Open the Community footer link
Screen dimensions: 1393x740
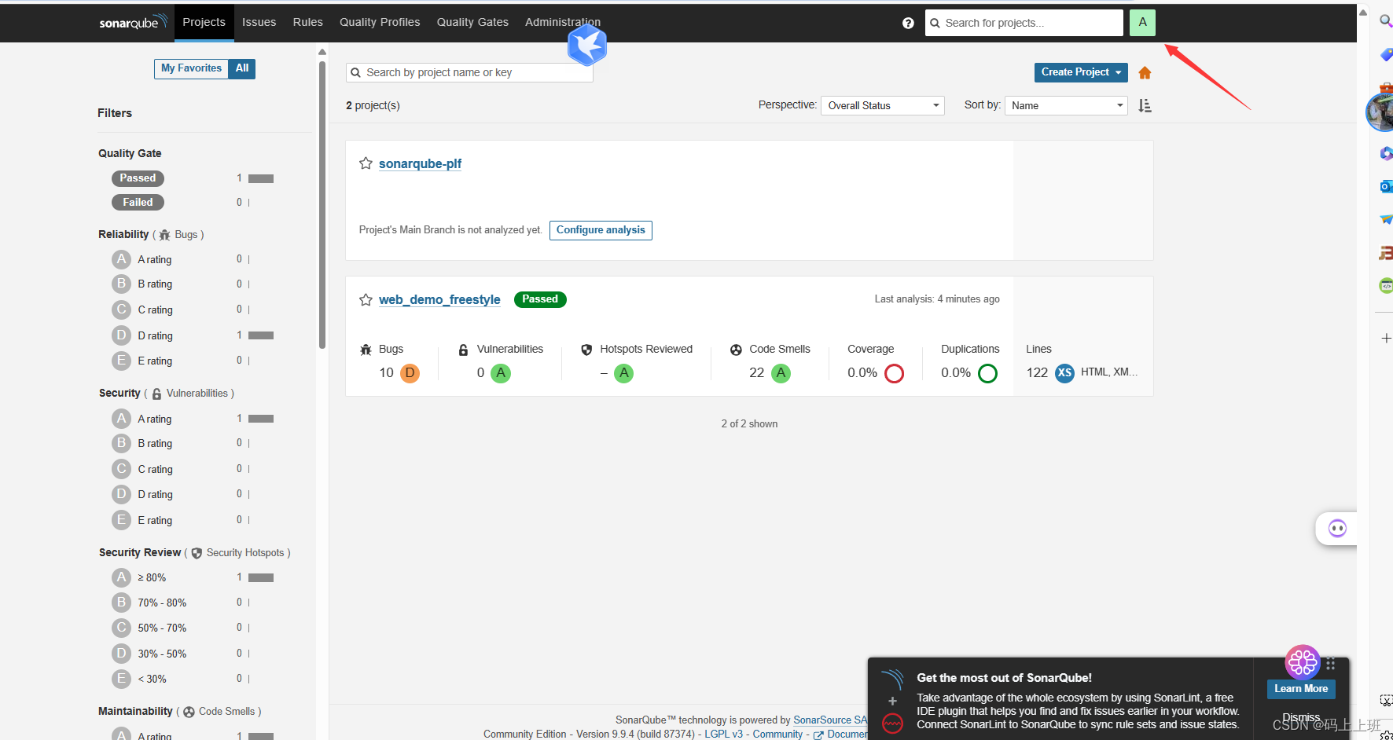[777, 735]
